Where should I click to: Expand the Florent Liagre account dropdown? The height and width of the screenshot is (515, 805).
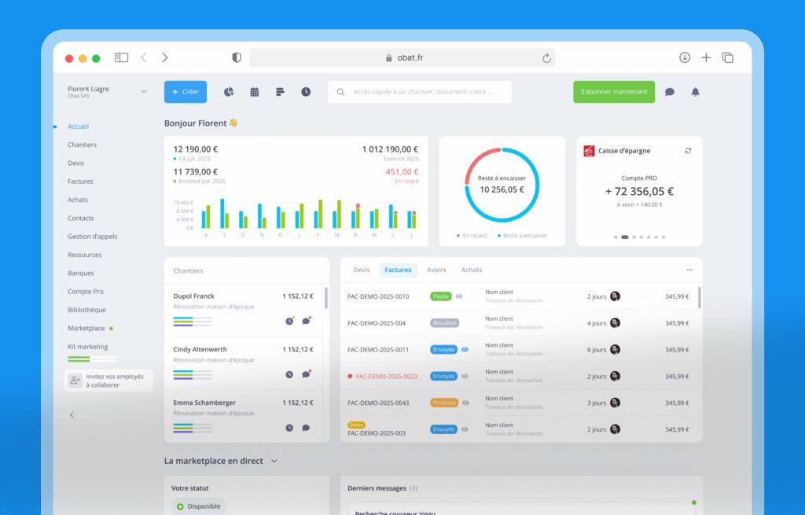[x=144, y=91]
